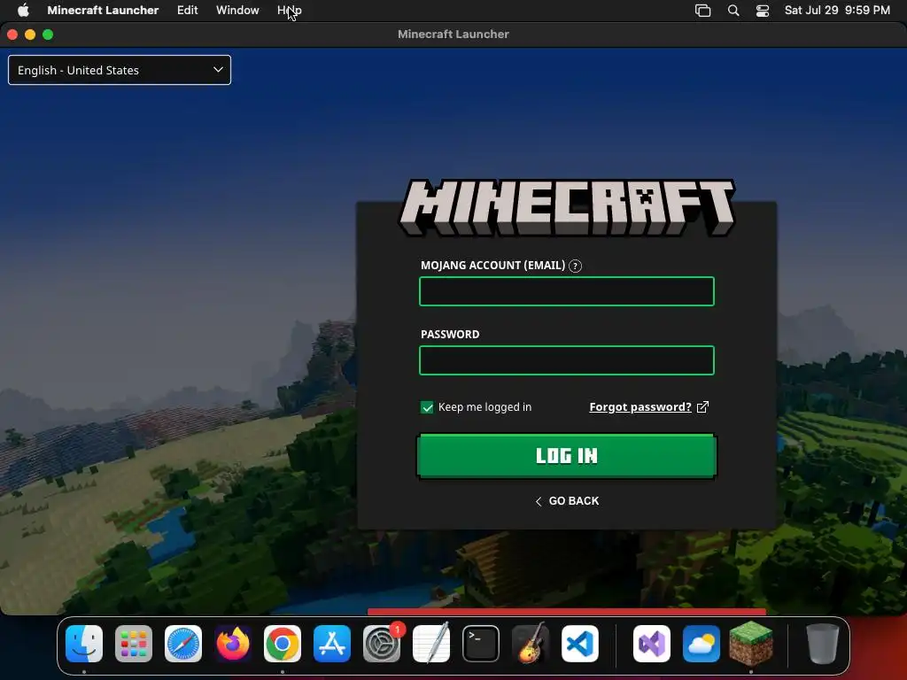The width and height of the screenshot is (907, 680).
Task: Open Launchpad from the dock
Action: pyautogui.click(x=134, y=644)
